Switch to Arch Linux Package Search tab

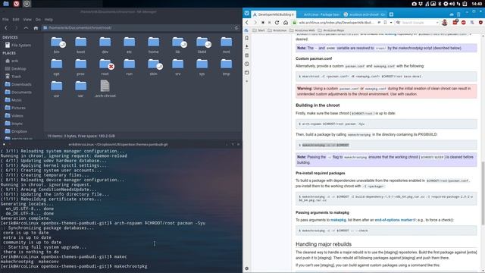pos(320,14)
